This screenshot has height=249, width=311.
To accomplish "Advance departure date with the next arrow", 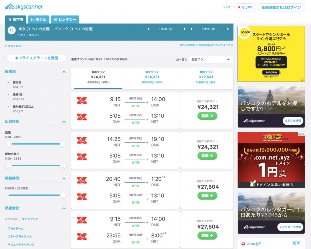I will point(185,29).
